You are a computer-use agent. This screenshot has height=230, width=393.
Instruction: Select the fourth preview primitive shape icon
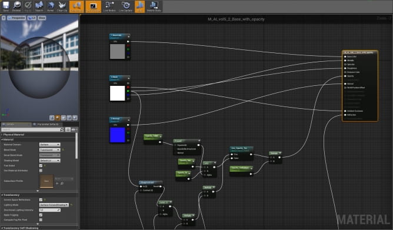click(x=69, y=118)
